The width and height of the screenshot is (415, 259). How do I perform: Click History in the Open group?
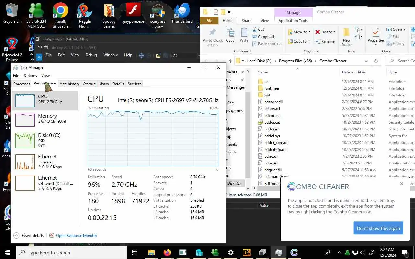tap(396, 44)
